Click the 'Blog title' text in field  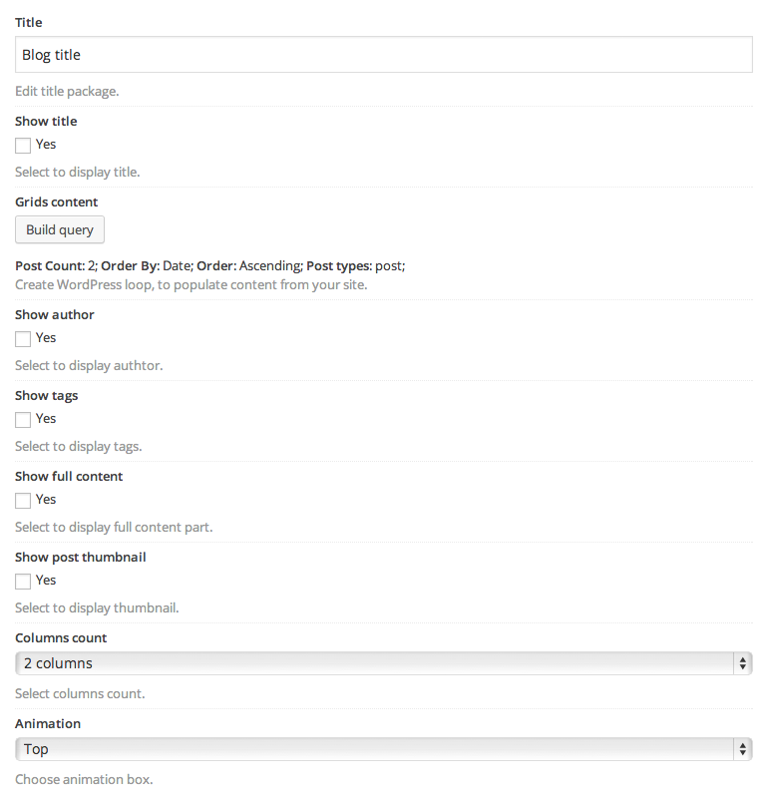tap(51, 55)
